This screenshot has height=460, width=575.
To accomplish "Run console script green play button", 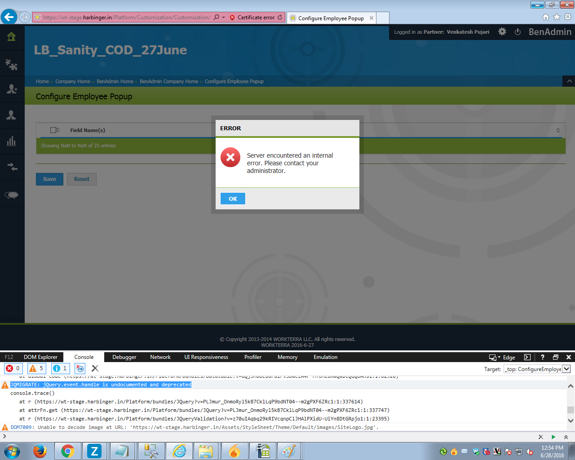I will tap(553, 437).
